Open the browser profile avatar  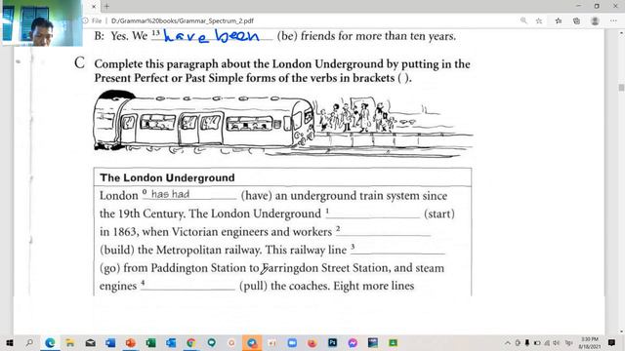coord(595,20)
